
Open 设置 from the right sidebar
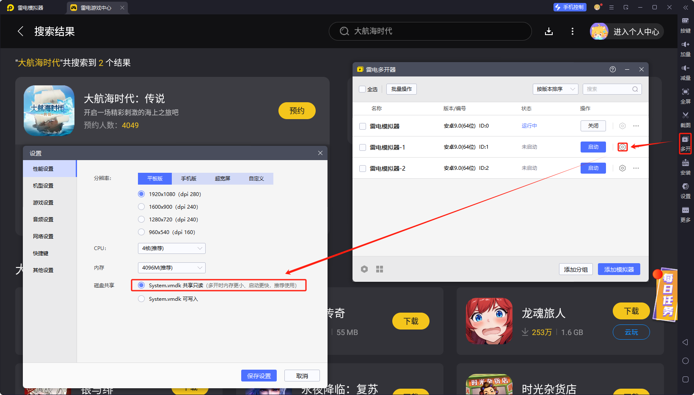pyautogui.click(x=685, y=191)
